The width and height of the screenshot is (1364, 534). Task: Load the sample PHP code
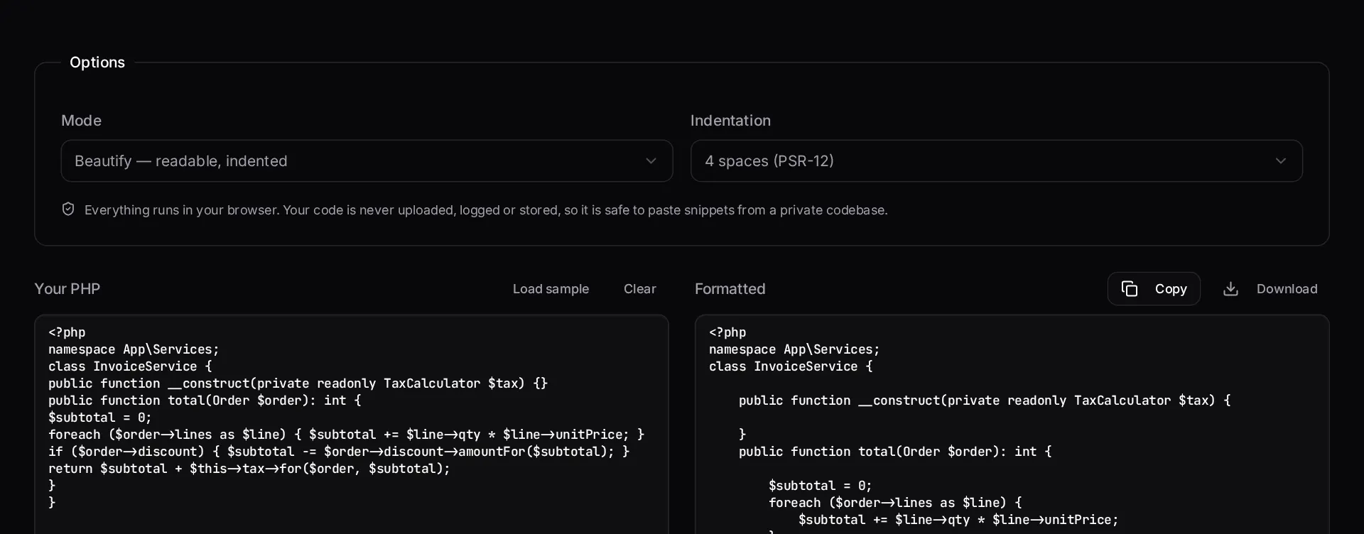coord(551,289)
